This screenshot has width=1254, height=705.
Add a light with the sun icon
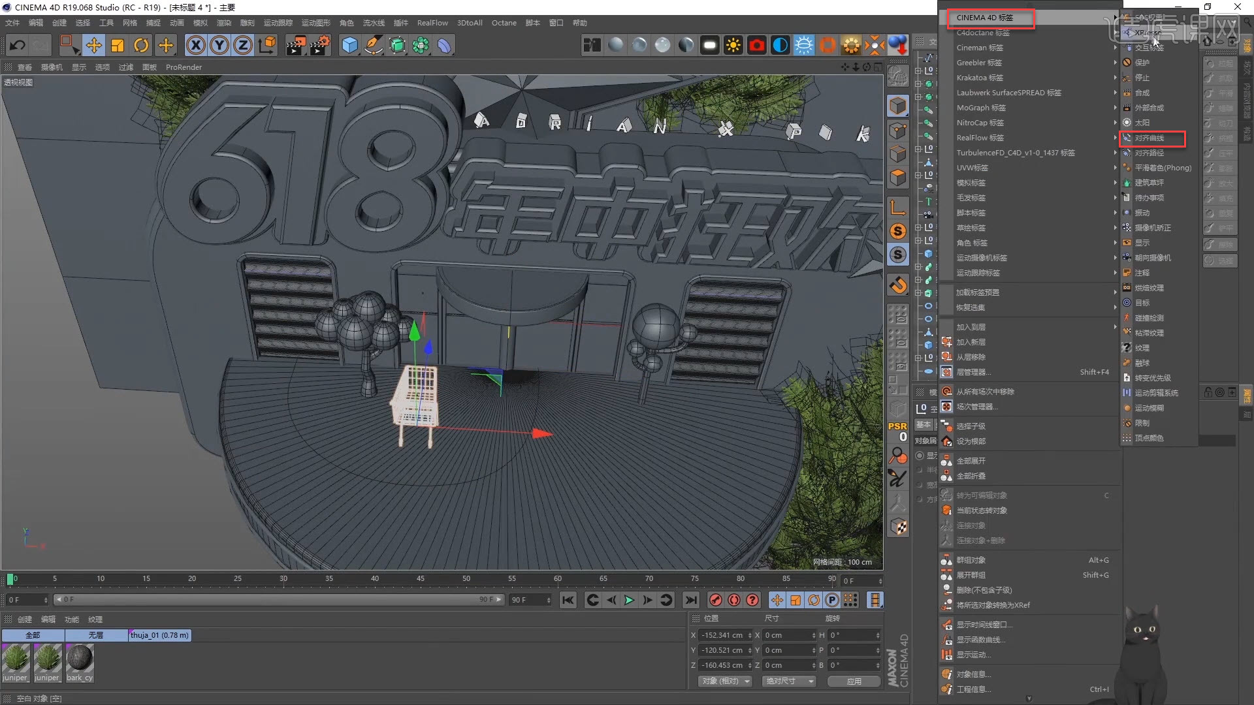[x=733, y=45]
